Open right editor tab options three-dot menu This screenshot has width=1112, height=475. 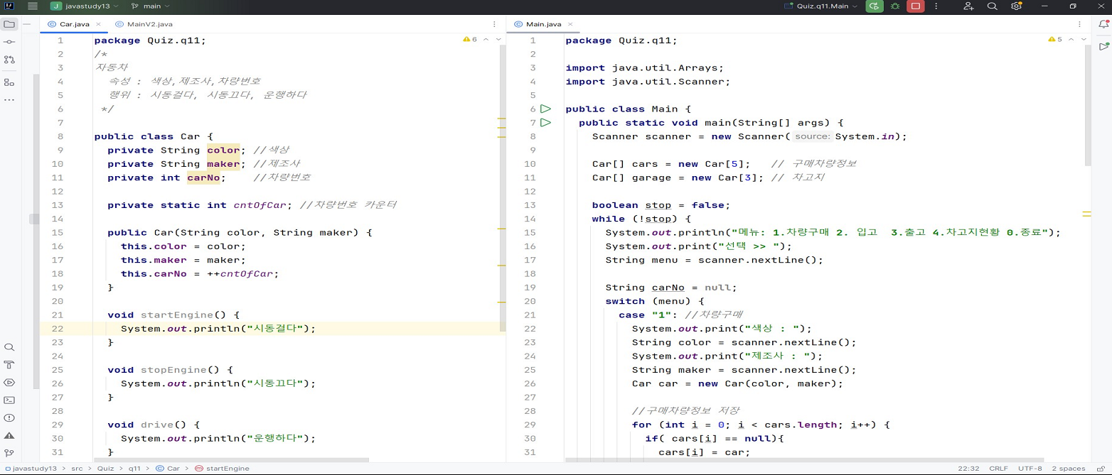[1080, 24]
